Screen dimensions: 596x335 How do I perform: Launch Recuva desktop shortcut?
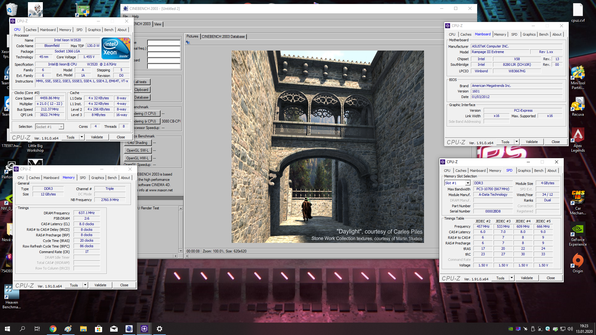click(578, 106)
